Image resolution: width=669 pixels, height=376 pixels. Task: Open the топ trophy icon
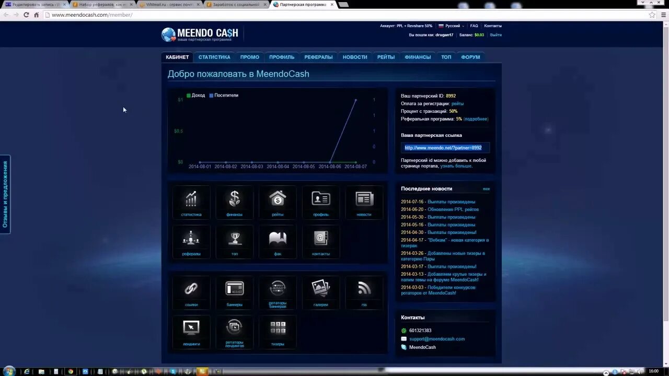[235, 241]
